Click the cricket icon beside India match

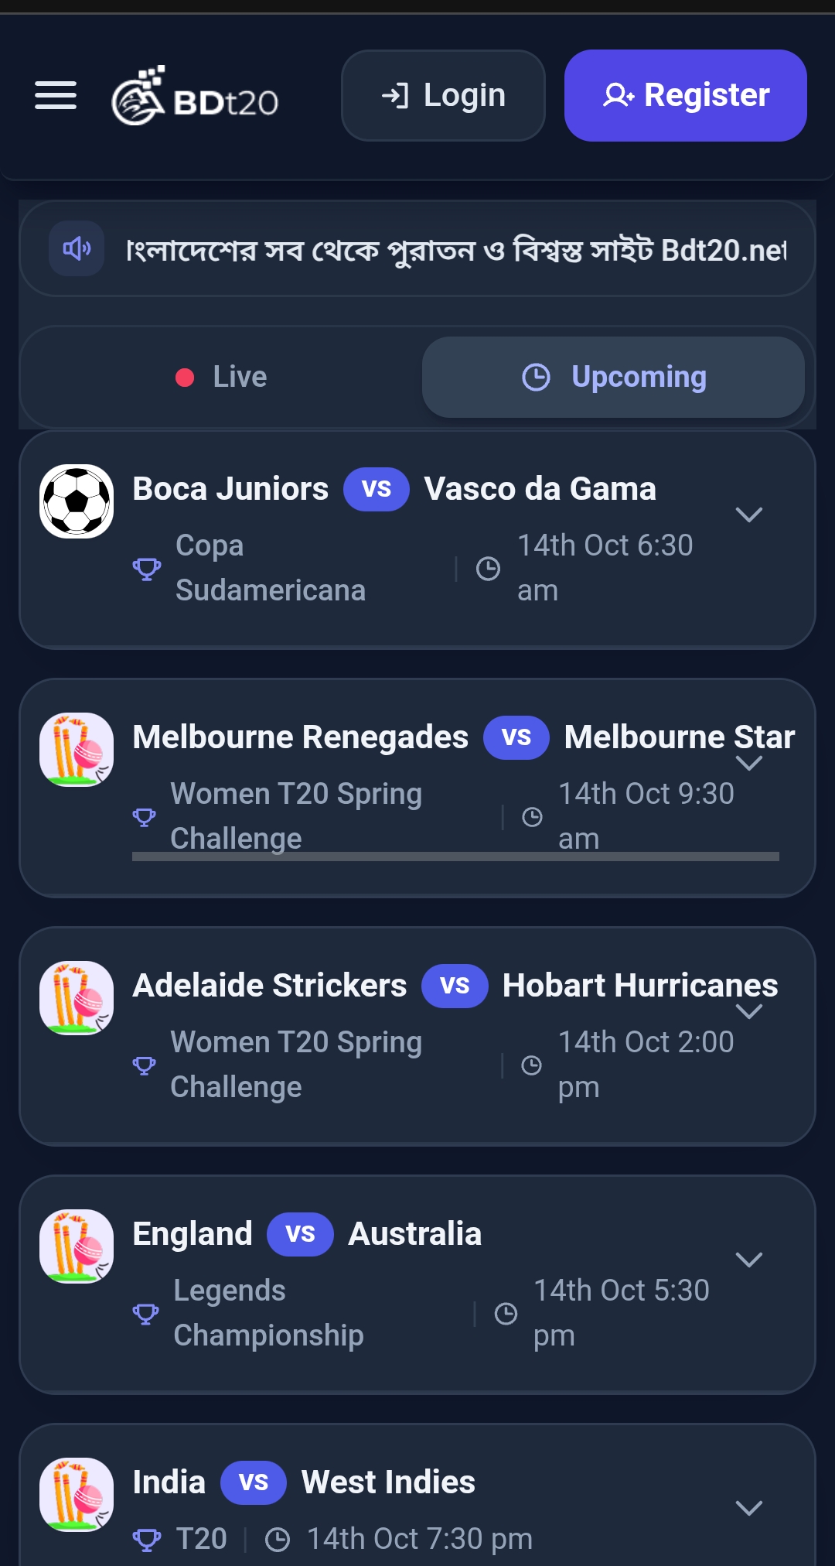[x=77, y=1495]
